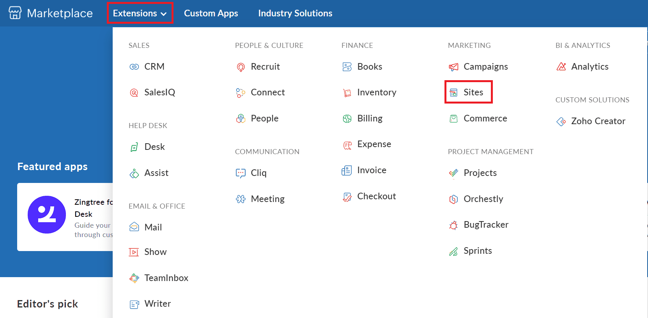Expand the Extensions dropdown menu

click(x=140, y=13)
